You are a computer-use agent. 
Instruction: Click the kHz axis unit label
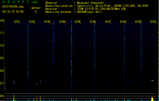click(x=2, y=20)
